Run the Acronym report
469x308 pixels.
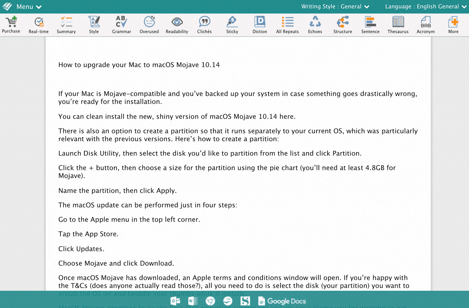click(426, 25)
